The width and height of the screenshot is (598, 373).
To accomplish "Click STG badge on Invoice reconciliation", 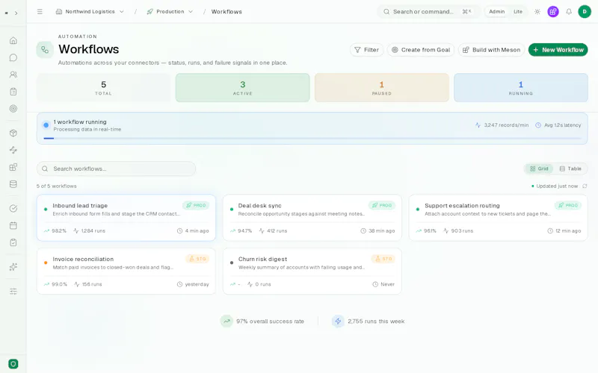I will point(197,259).
